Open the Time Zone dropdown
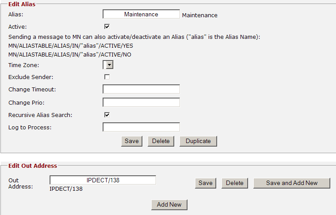The height and width of the screenshot is (215, 336). point(108,65)
